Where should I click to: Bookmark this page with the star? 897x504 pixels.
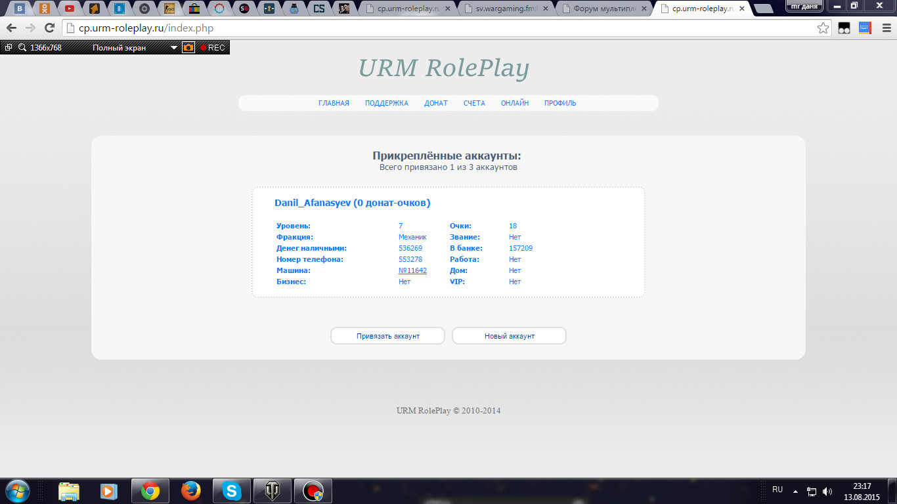point(823,28)
